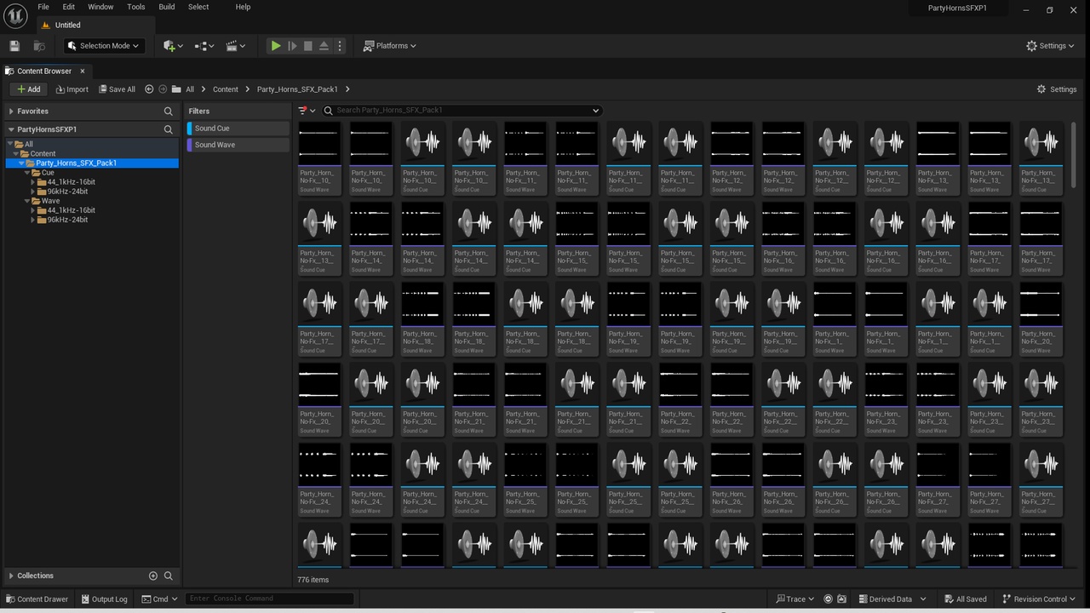This screenshot has width=1090, height=613.
Task: Click the snapshot icon left of Derived Data
Action: [x=841, y=599]
